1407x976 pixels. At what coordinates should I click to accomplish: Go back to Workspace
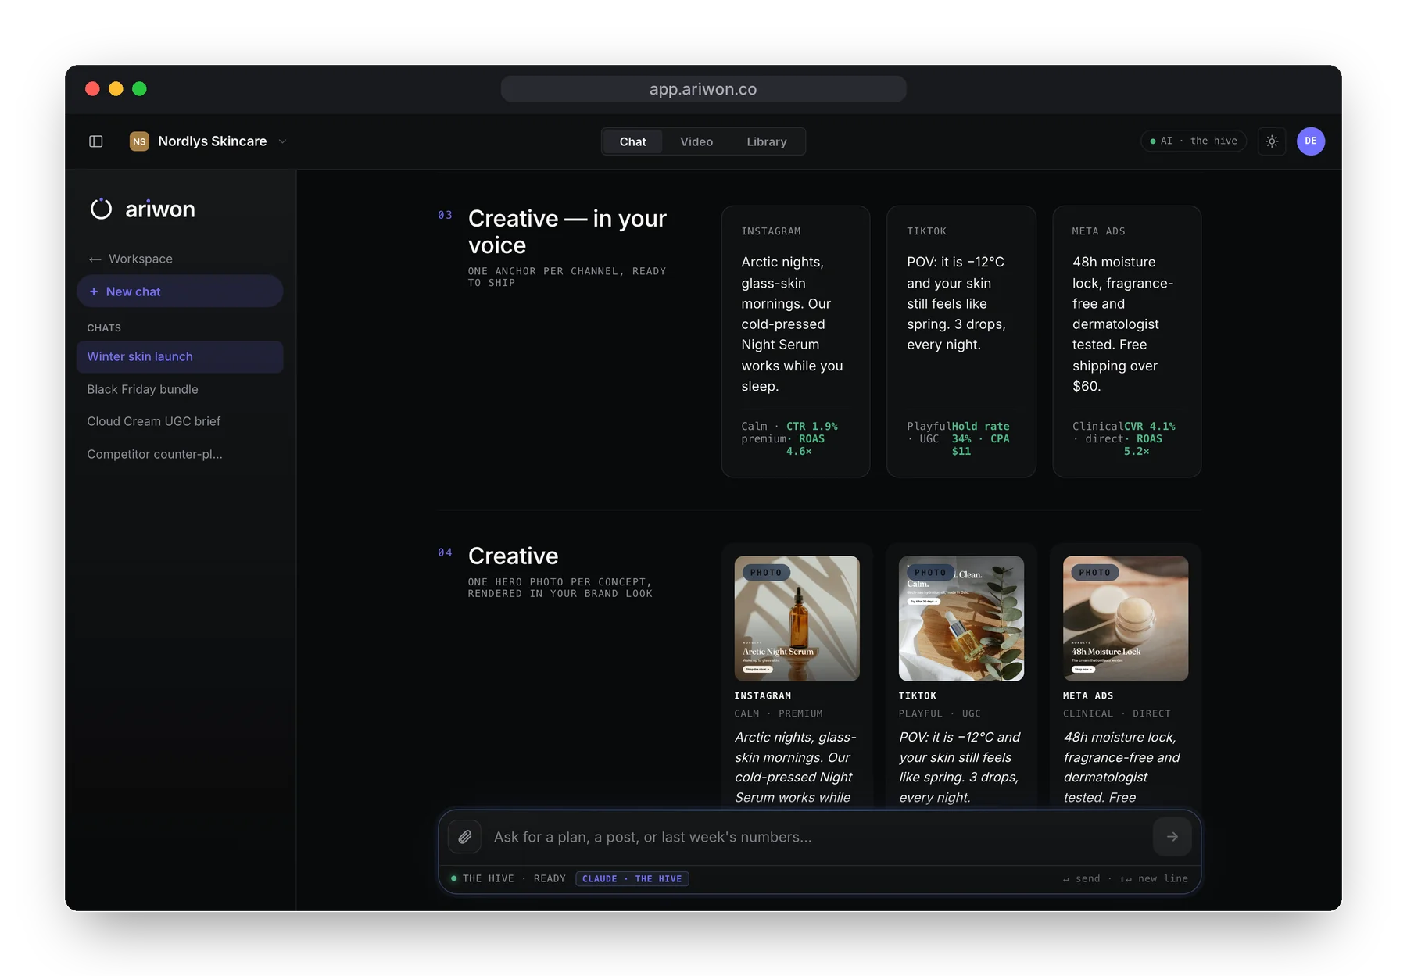130,259
